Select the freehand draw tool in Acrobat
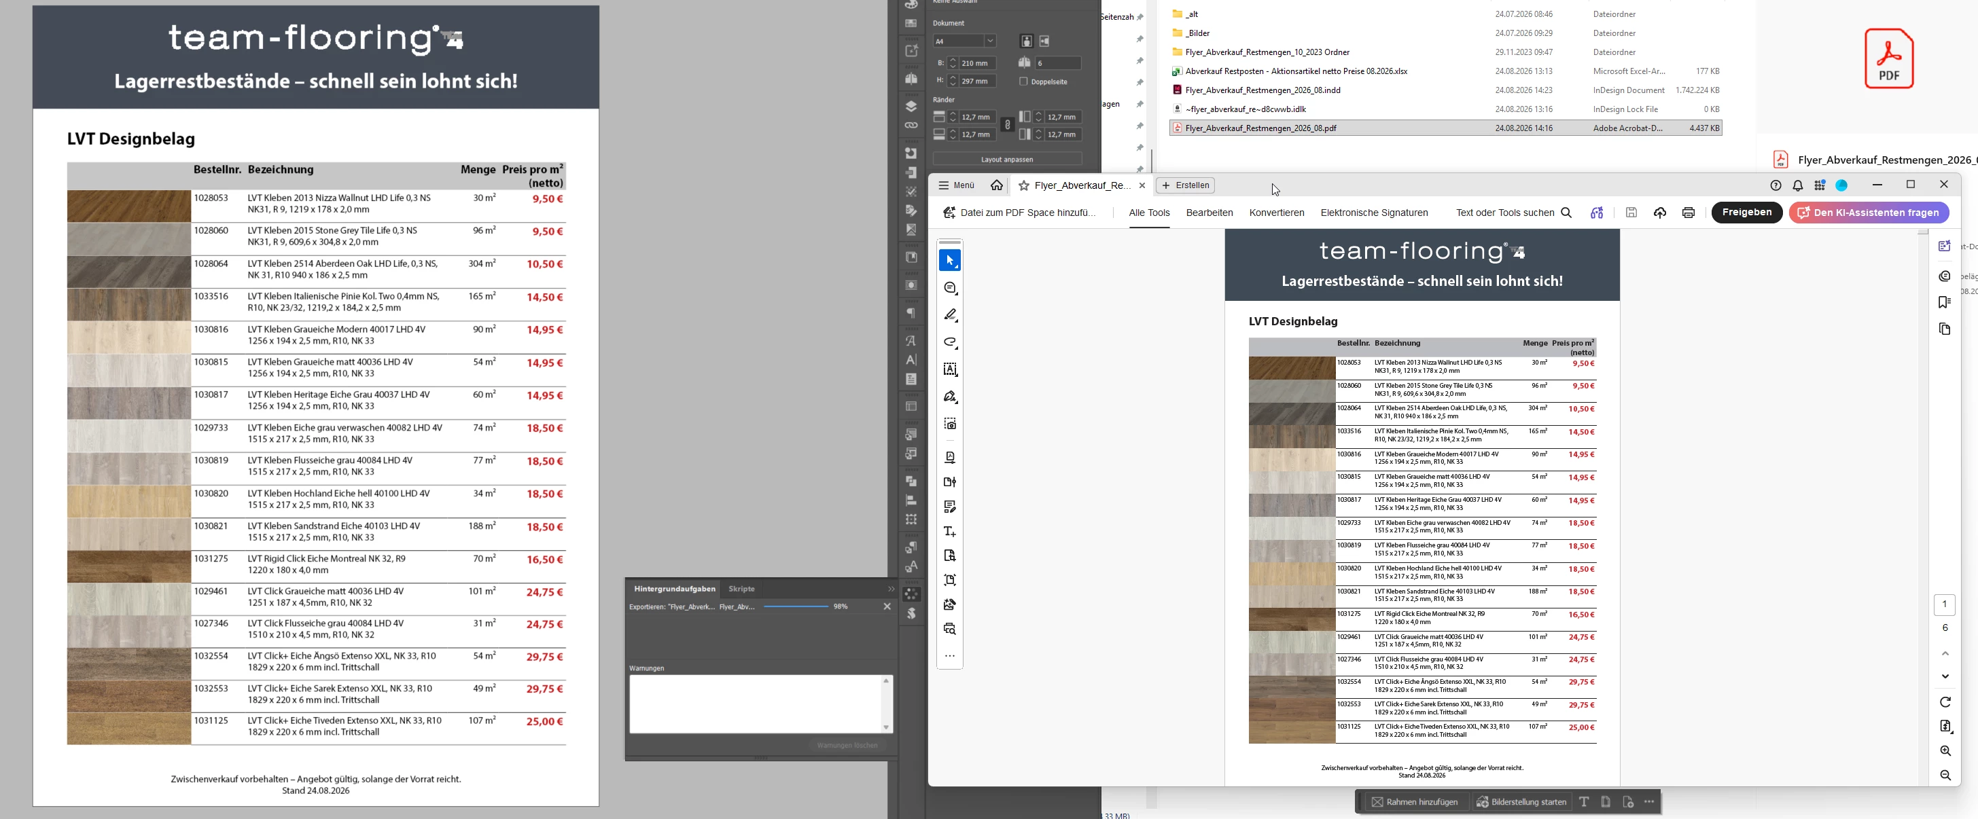This screenshot has height=819, width=1978. coord(950,342)
